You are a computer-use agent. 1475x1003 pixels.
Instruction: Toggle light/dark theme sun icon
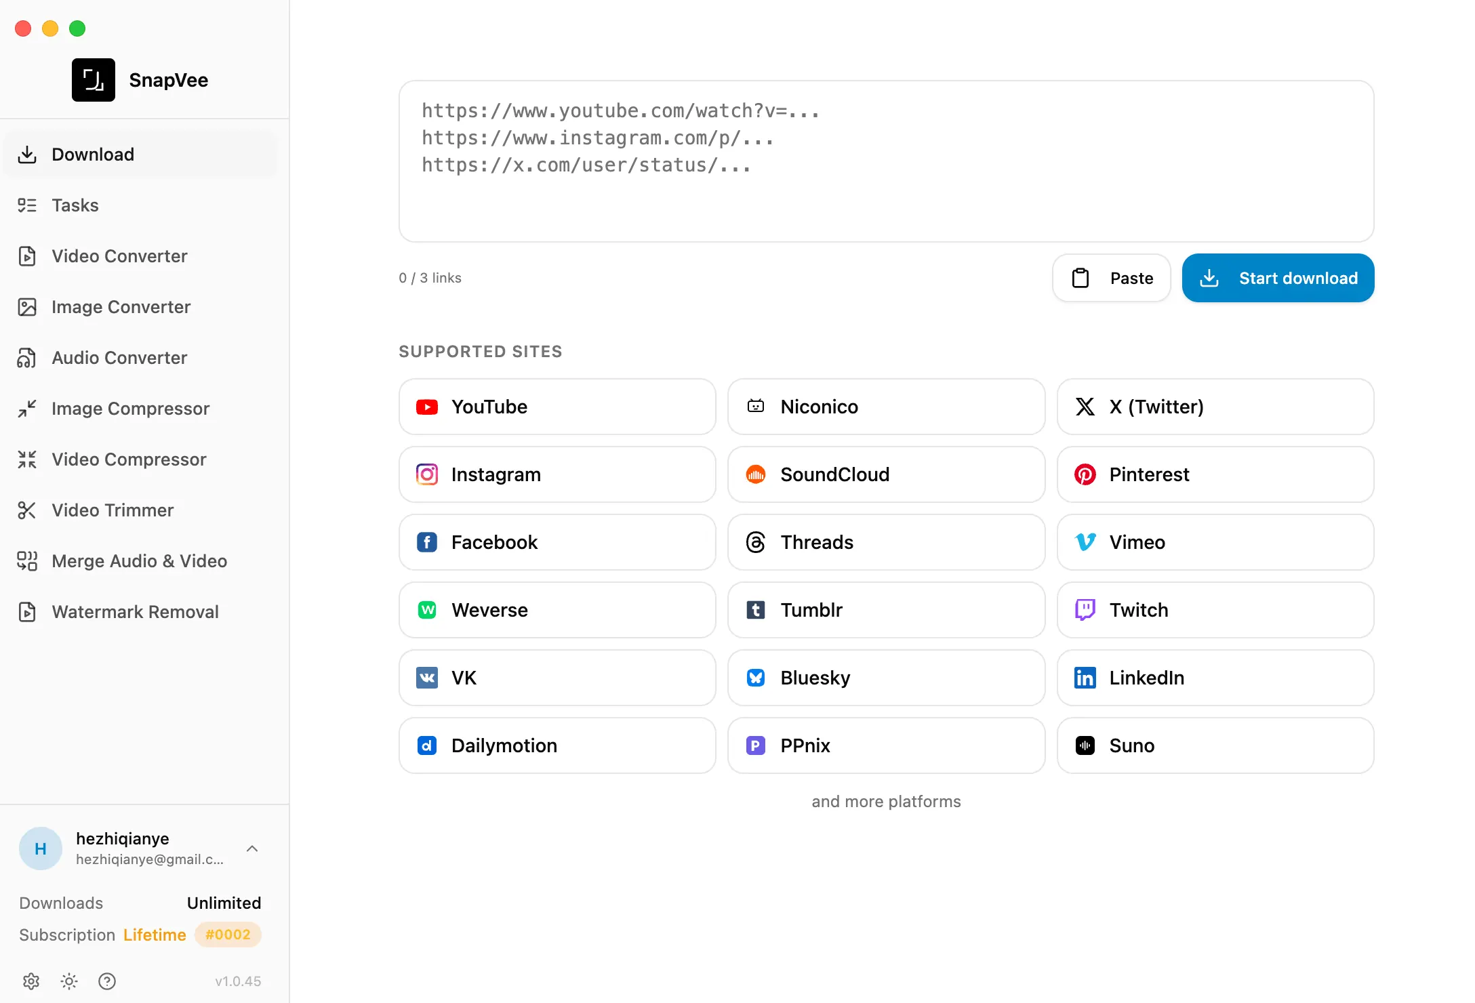69,981
